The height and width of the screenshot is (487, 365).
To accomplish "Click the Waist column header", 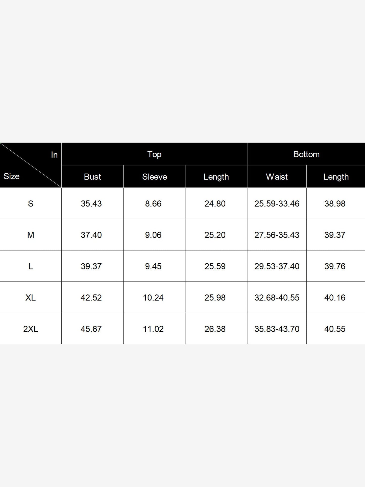I will tap(277, 176).
